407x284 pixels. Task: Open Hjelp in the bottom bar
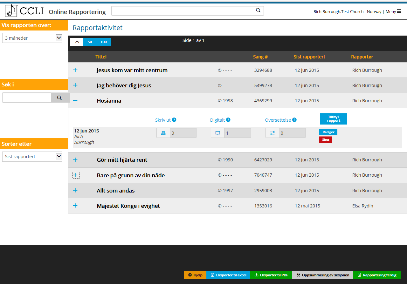click(195, 275)
